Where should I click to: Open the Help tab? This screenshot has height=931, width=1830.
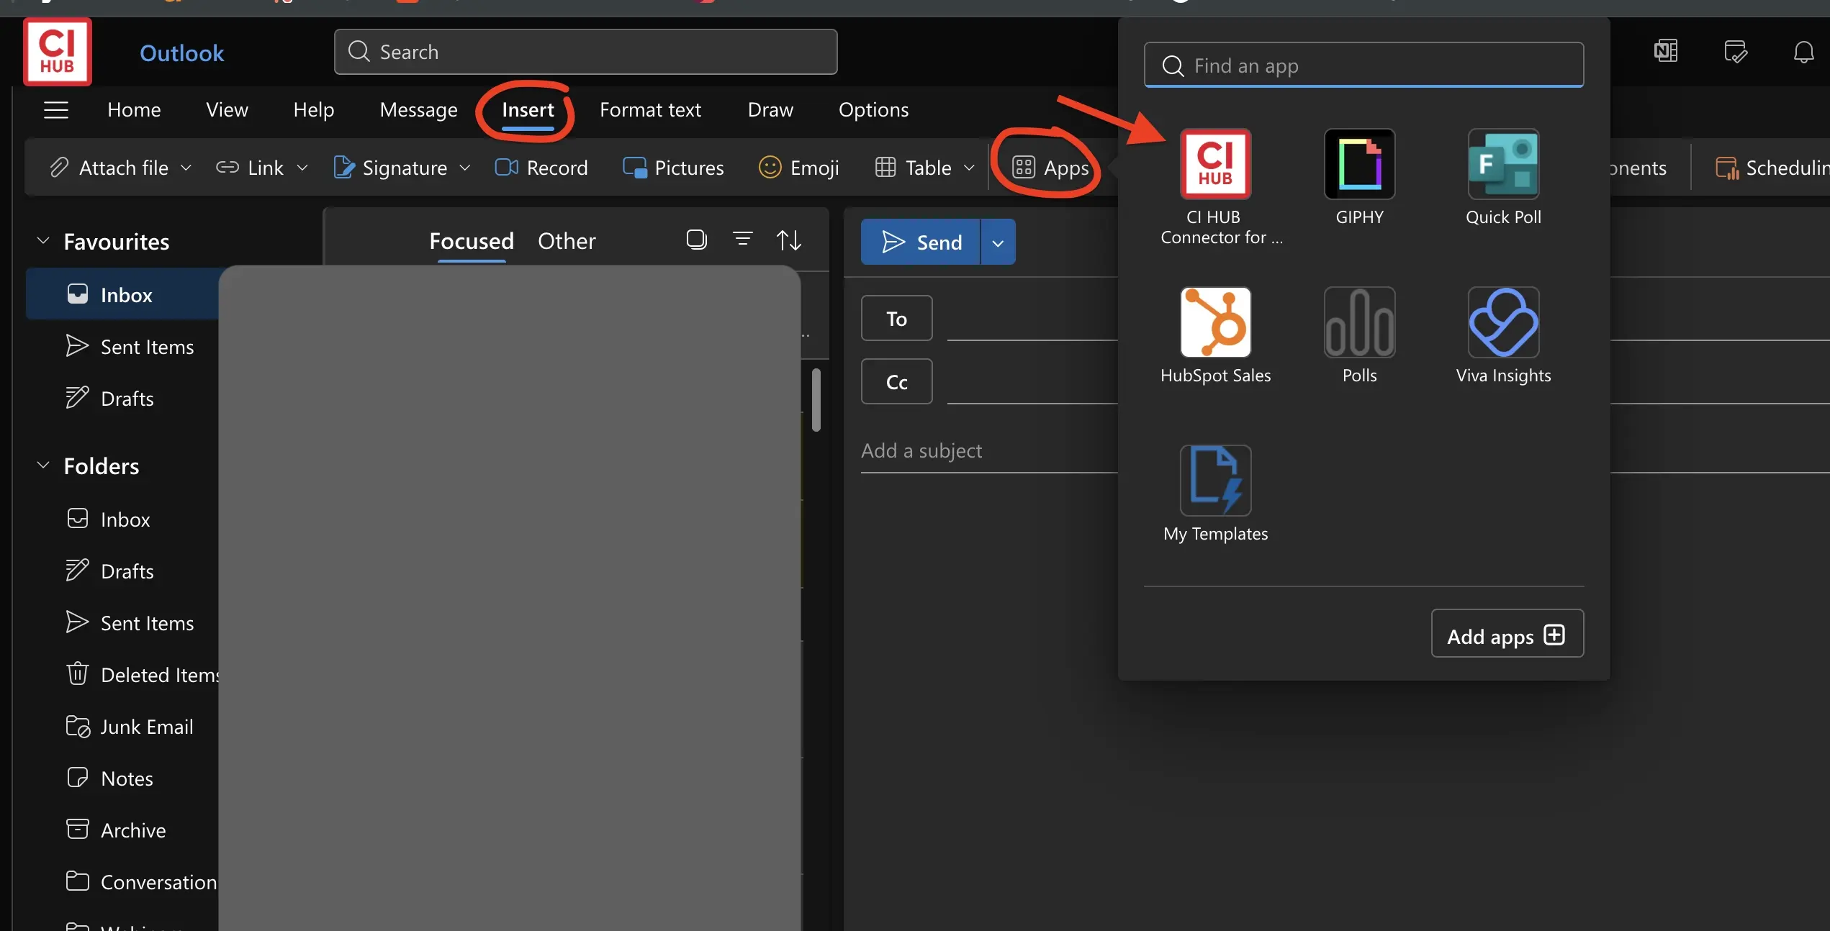pos(314,109)
